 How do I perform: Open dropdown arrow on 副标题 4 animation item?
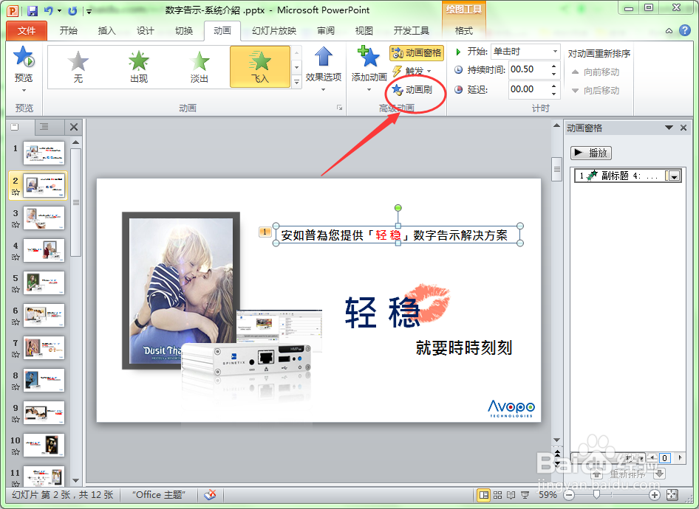[674, 176]
